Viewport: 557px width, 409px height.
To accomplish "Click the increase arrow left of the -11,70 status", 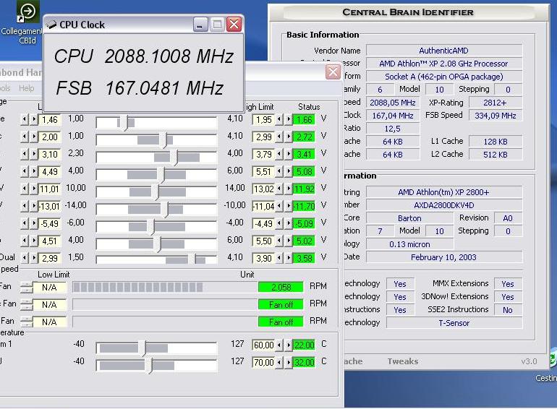I will pyautogui.click(x=289, y=206).
